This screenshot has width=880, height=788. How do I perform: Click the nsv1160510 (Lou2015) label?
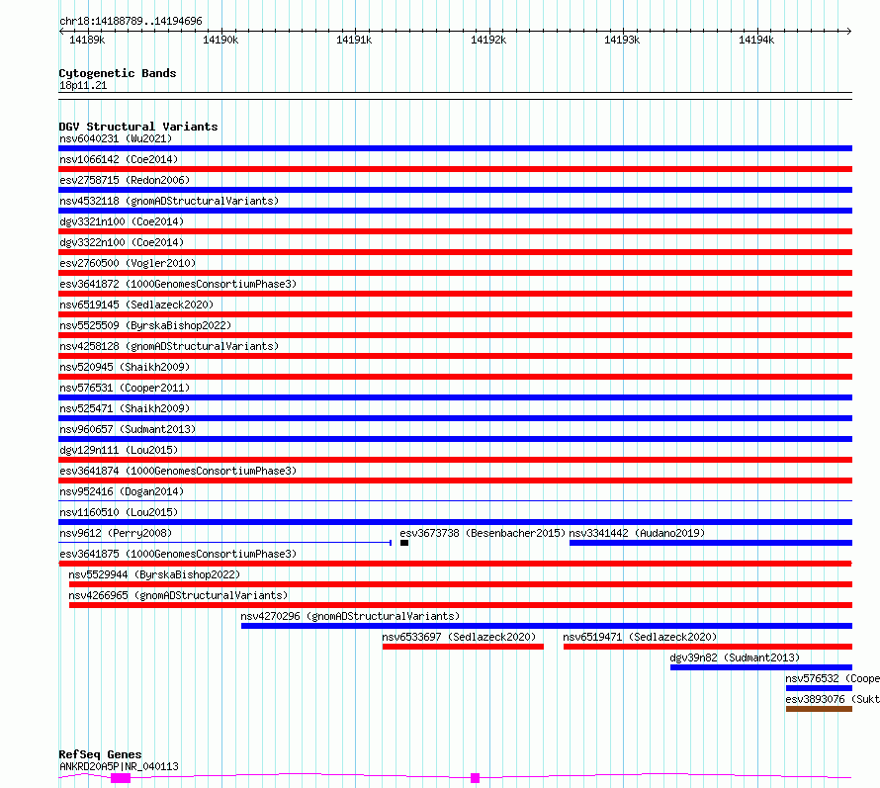pos(119,512)
